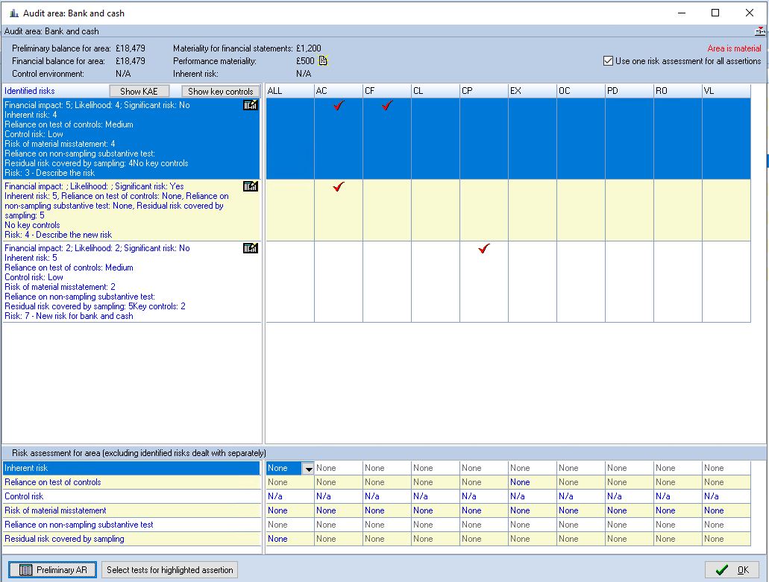Click the 'Area is material' red text

click(x=734, y=48)
